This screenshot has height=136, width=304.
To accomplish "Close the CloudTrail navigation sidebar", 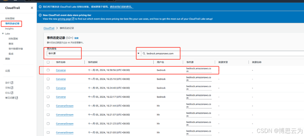I will pos(32,8).
